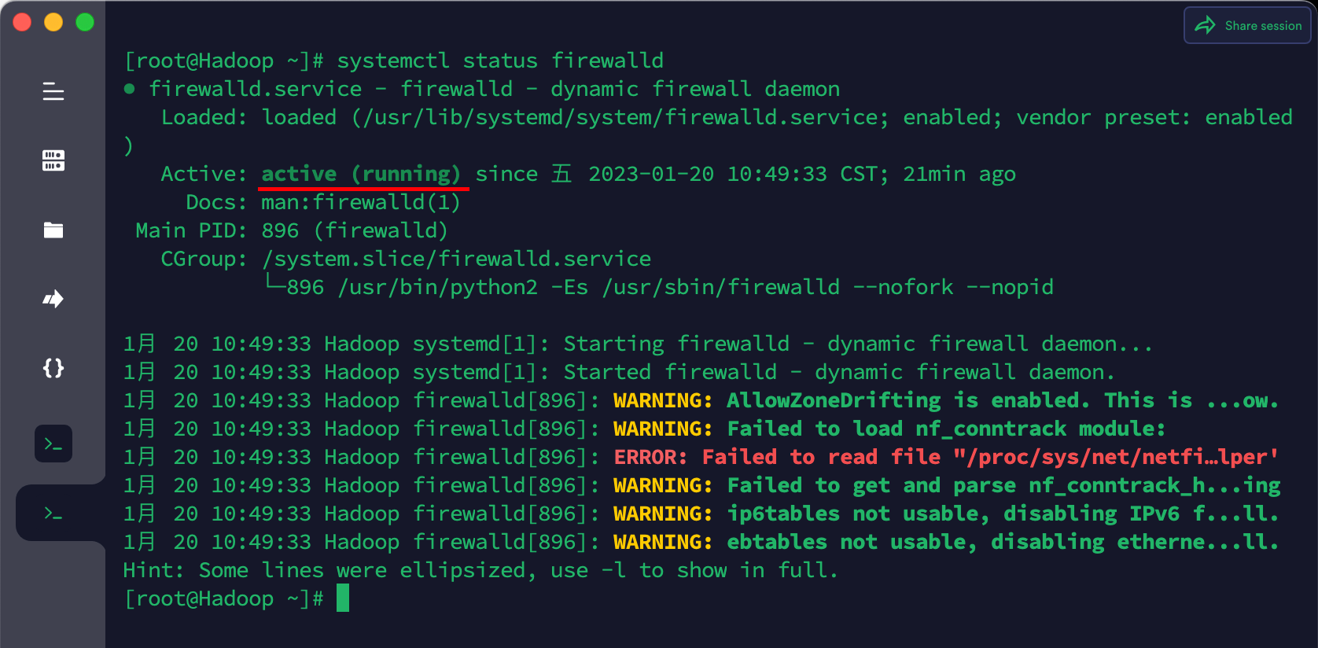Screen dimensions: 1318x648
Task: Select the first terminal tab icon
Action: click(x=53, y=444)
